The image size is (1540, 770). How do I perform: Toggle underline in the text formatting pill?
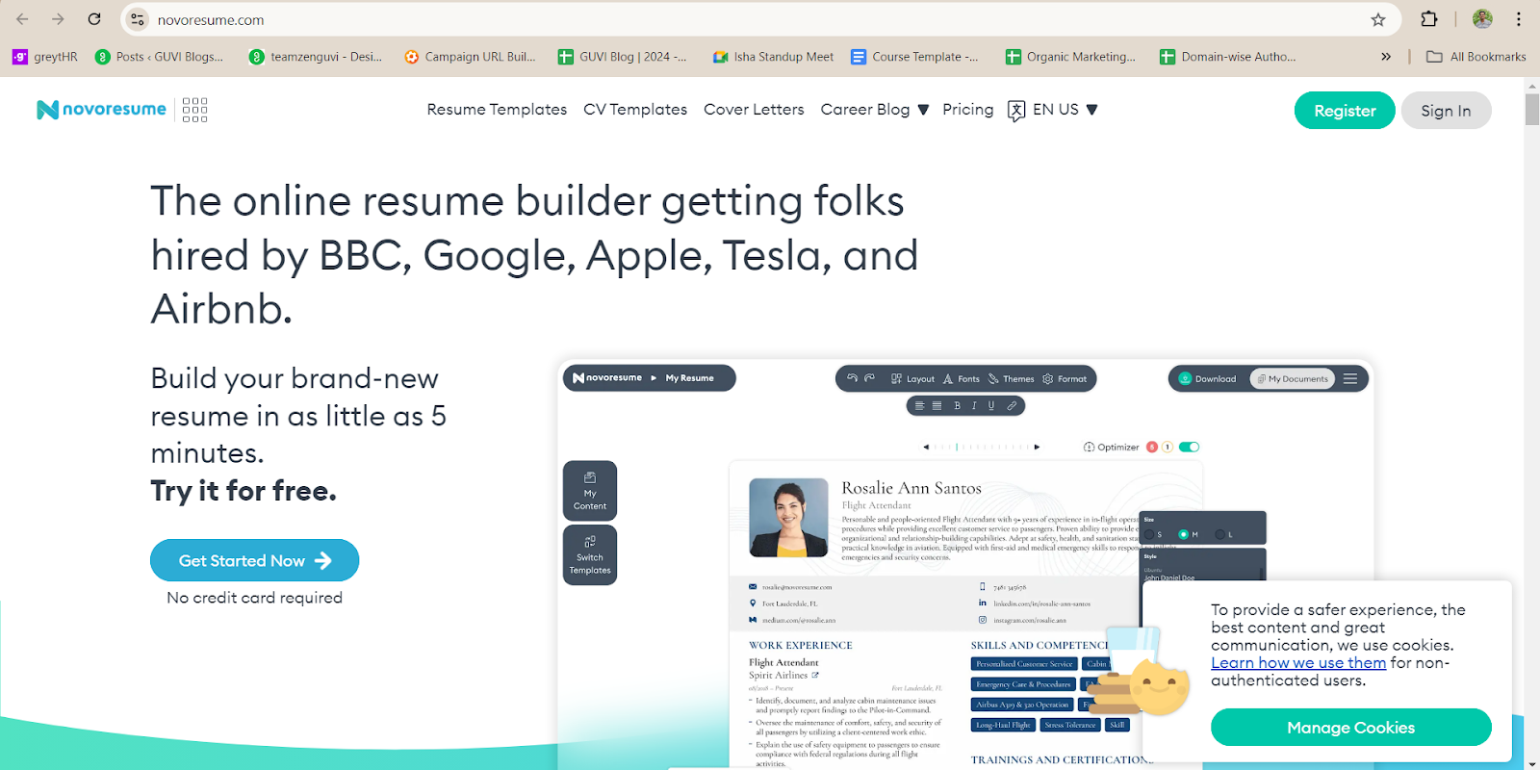991,406
